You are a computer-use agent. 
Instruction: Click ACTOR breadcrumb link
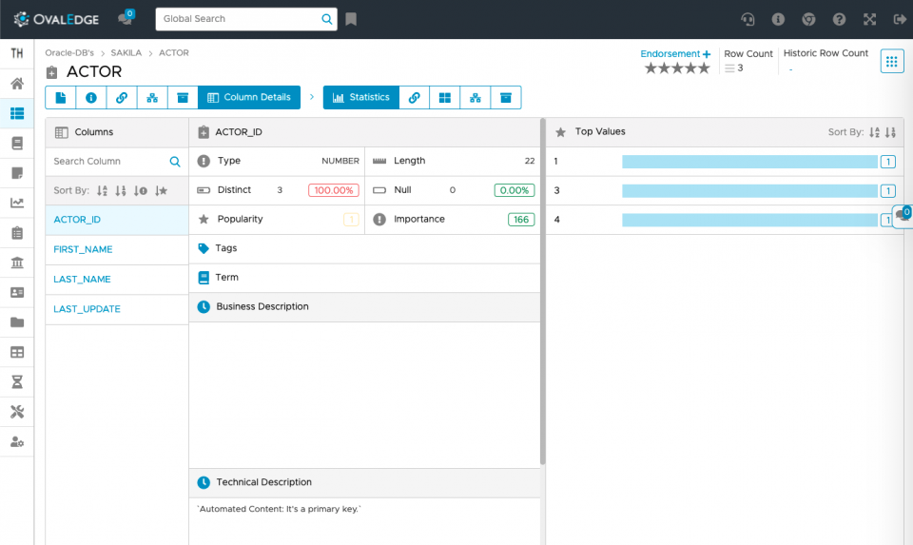point(173,52)
